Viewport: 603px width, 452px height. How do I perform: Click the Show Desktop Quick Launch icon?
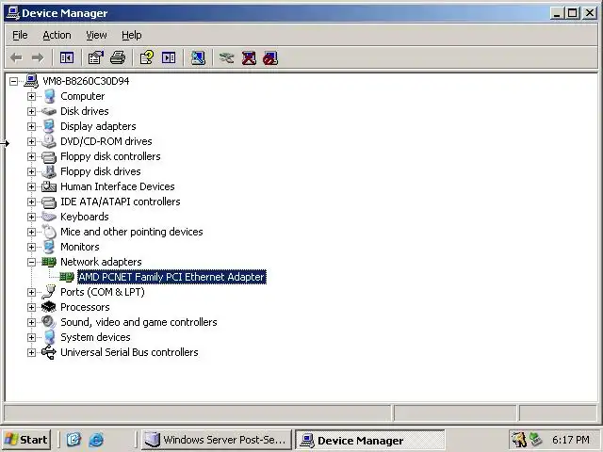[73, 440]
